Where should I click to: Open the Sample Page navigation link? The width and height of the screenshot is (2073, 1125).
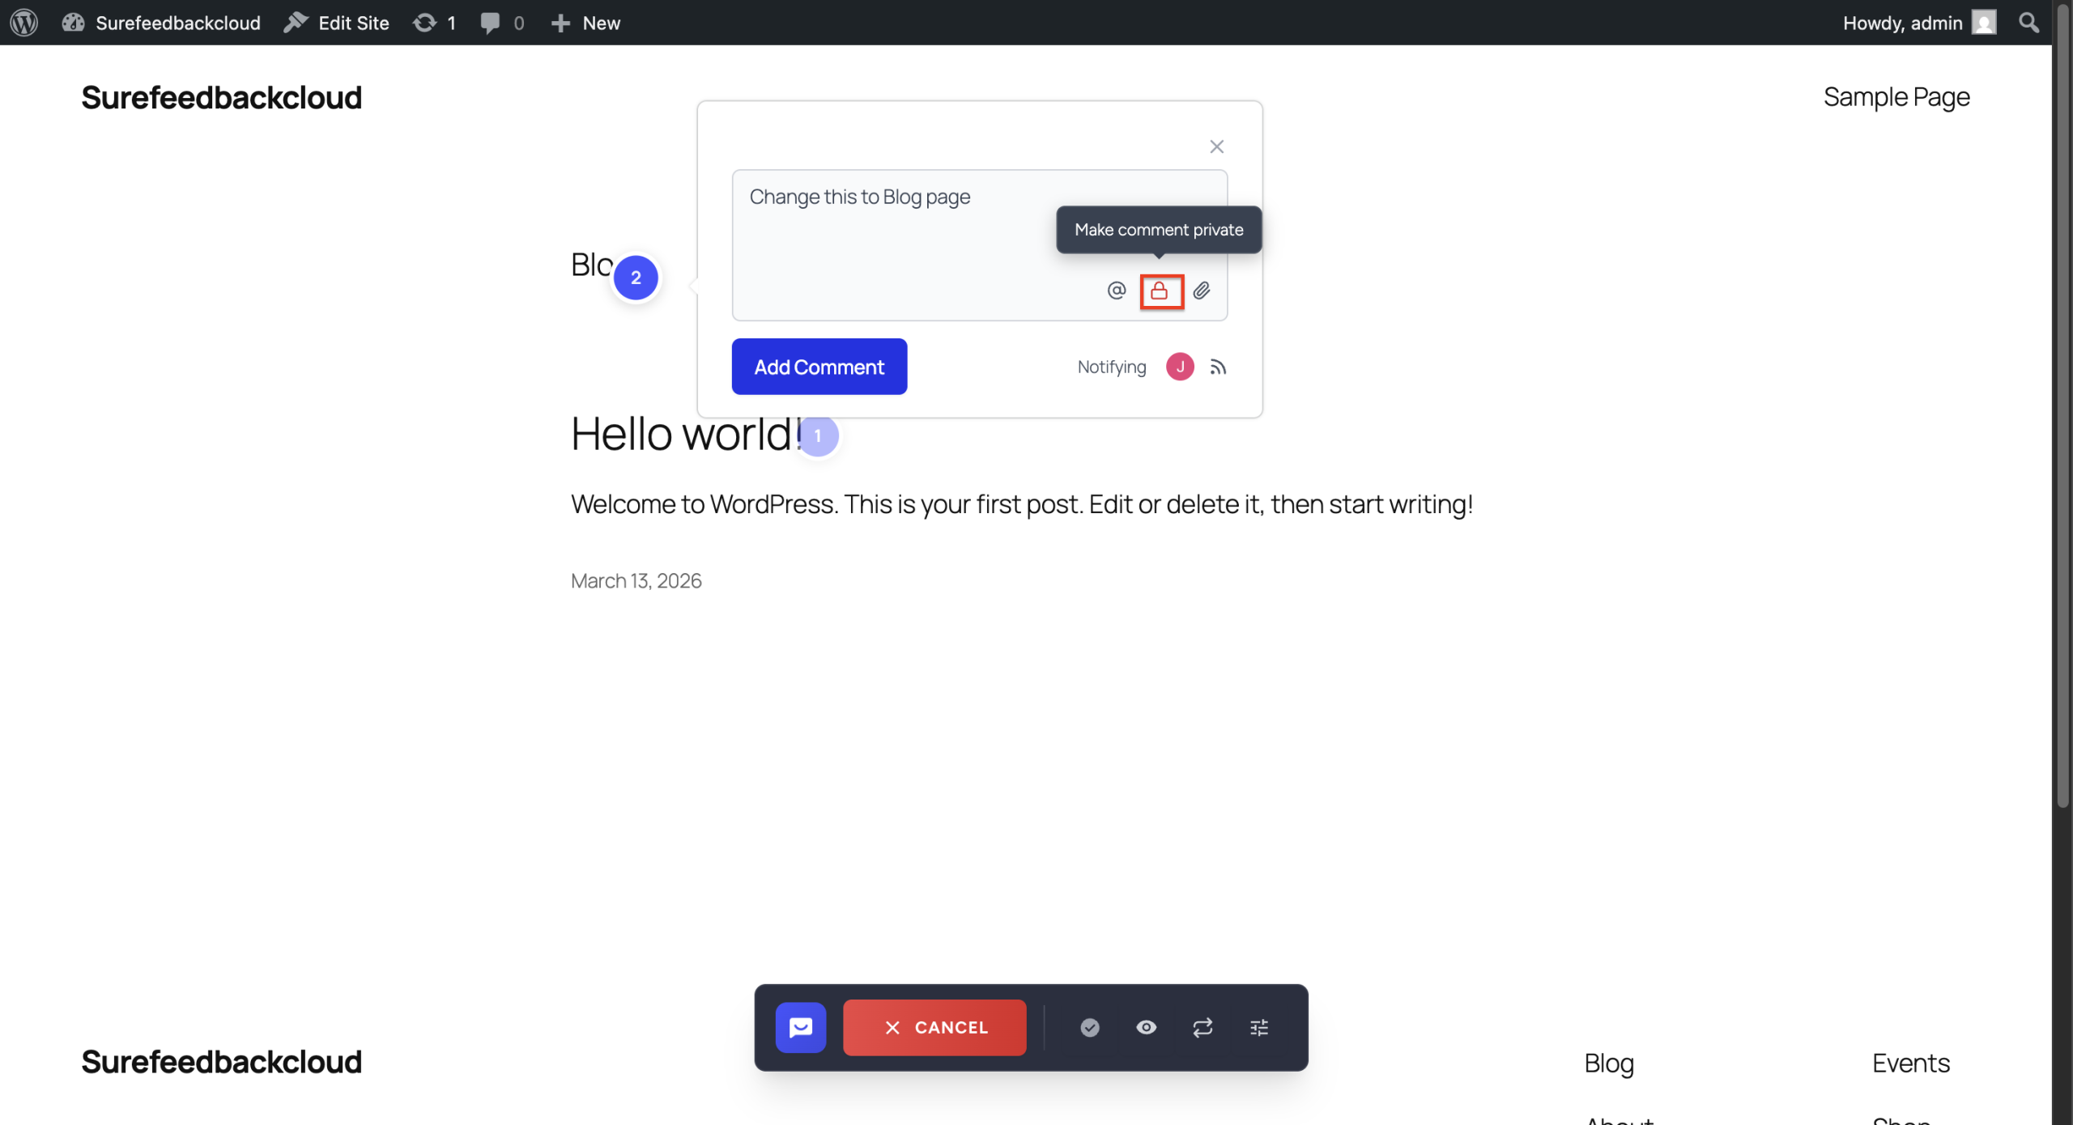(x=1896, y=97)
